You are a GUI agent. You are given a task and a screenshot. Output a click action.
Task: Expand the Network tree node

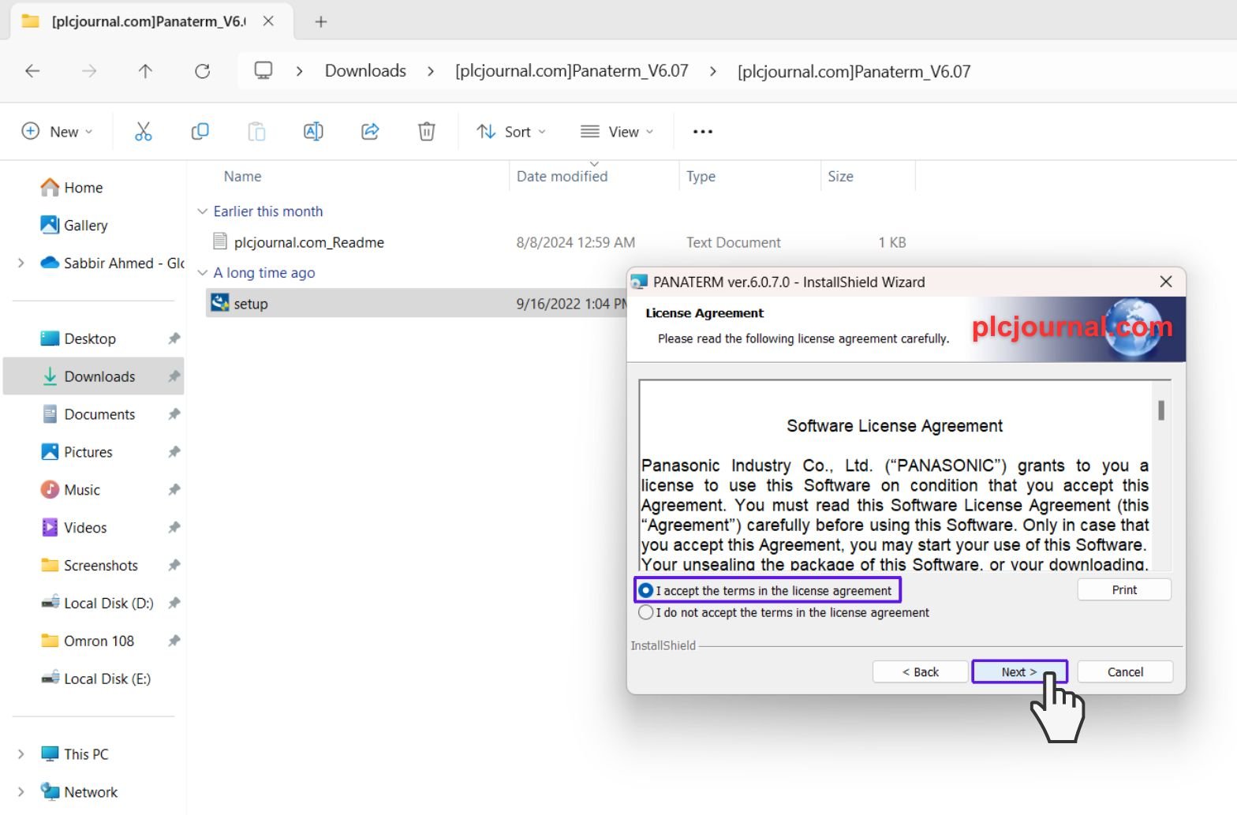click(21, 792)
